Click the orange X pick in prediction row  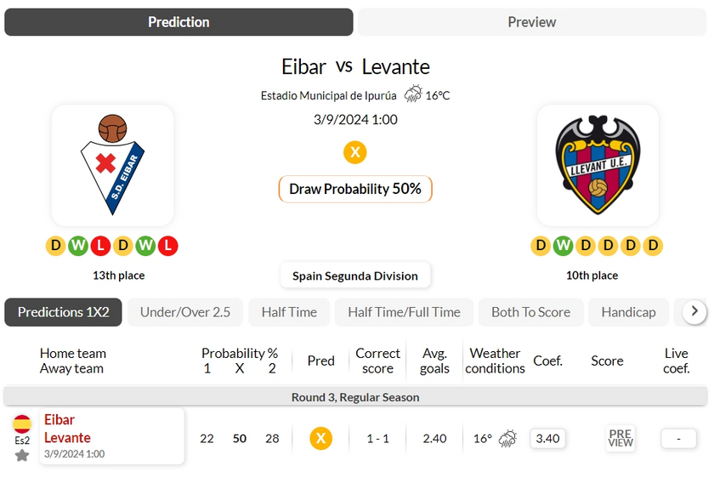(x=320, y=439)
